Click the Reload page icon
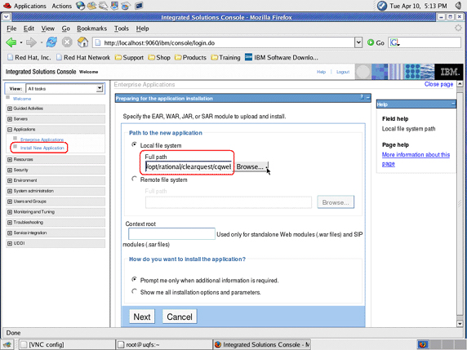467x350 pixels. (x=51, y=42)
